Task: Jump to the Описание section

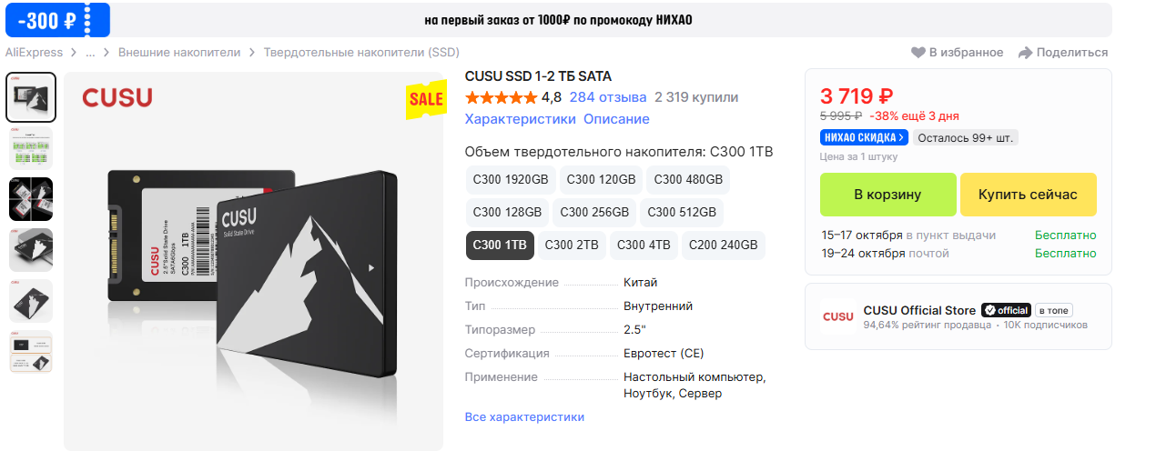Action: (x=616, y=119)
